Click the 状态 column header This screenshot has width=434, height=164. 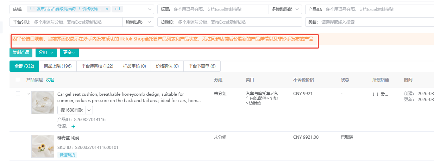point(345,80)
